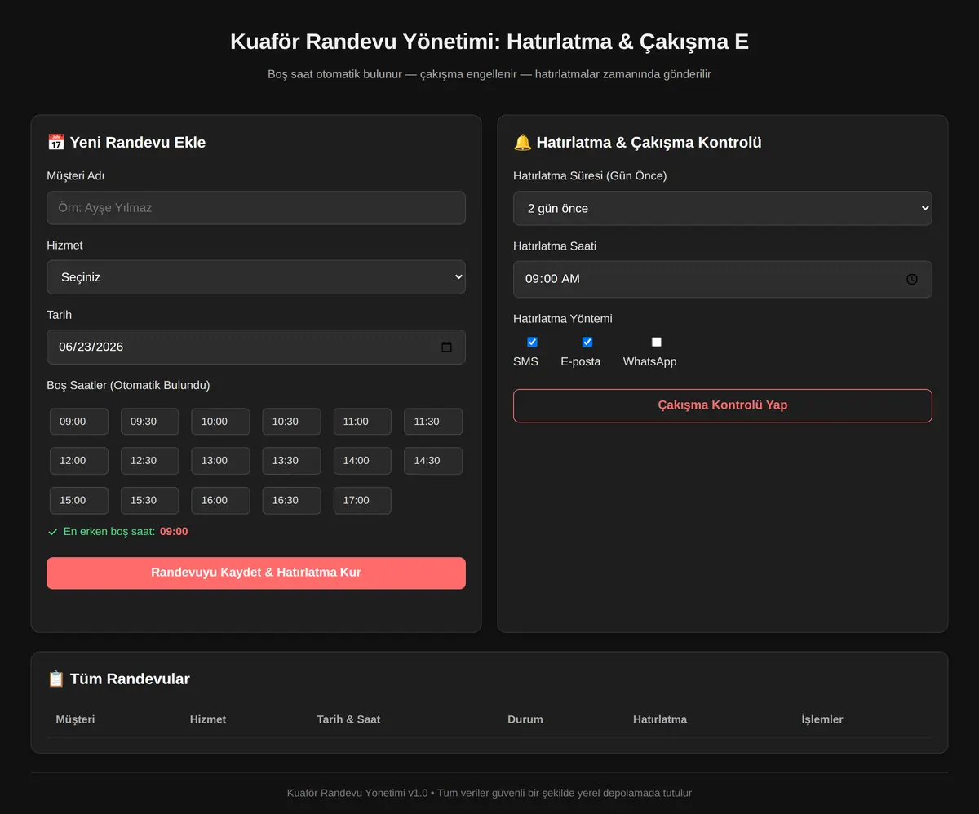Choose the 13:30 time slot

(291, 461)
